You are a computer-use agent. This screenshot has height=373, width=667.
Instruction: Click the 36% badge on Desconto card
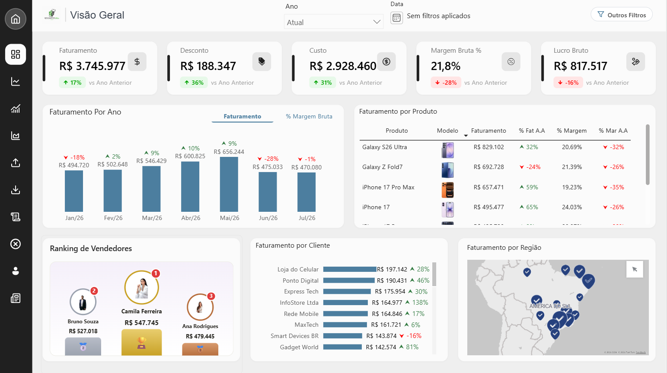coord(194,83)
